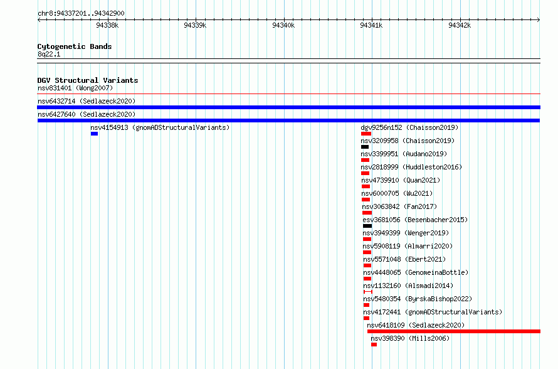
Task: Open nsv6427640 (Sedlazeck2020) variant label
Action: 87,114
